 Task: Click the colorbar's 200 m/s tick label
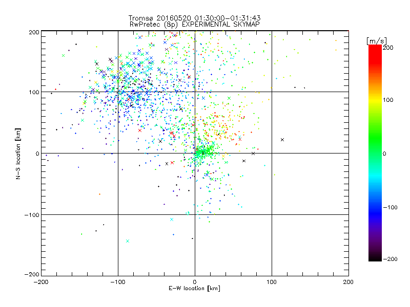(x=388, y=48)
